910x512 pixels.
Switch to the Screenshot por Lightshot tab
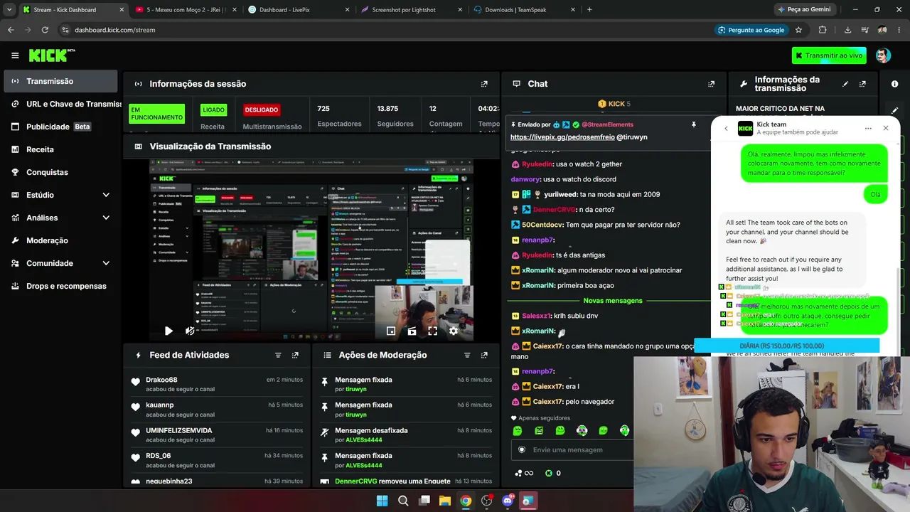(411, 10)
